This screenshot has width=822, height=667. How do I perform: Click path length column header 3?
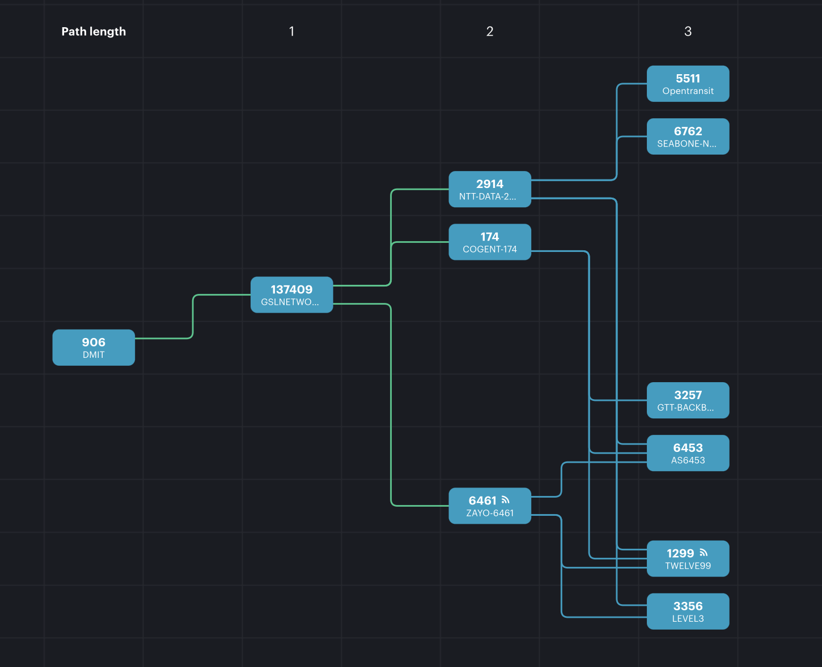point(688,32)
